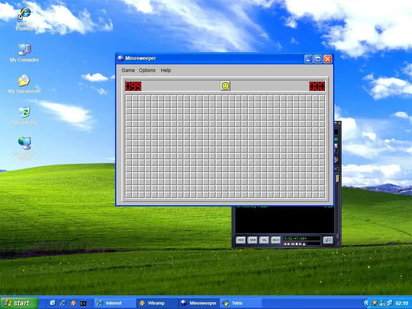Switch to the Winamp taskbar button
The height and width of the screenshot is (309, 412).
pyautogui.click(x=157, y=303)
